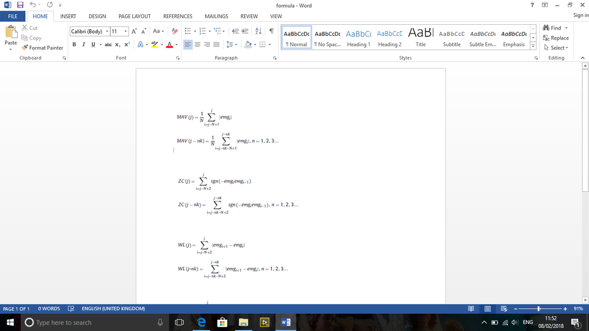Click the Sort A-Z icon

pos(258,31)
